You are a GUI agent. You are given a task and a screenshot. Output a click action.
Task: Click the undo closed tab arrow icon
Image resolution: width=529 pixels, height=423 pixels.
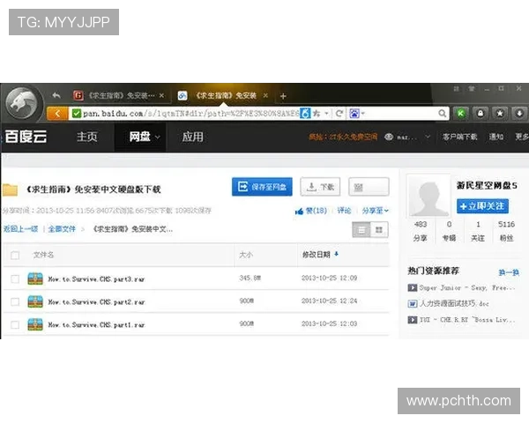[x=56, y=95]
